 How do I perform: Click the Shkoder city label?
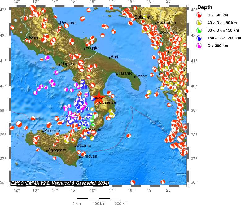tap(169, 33)
